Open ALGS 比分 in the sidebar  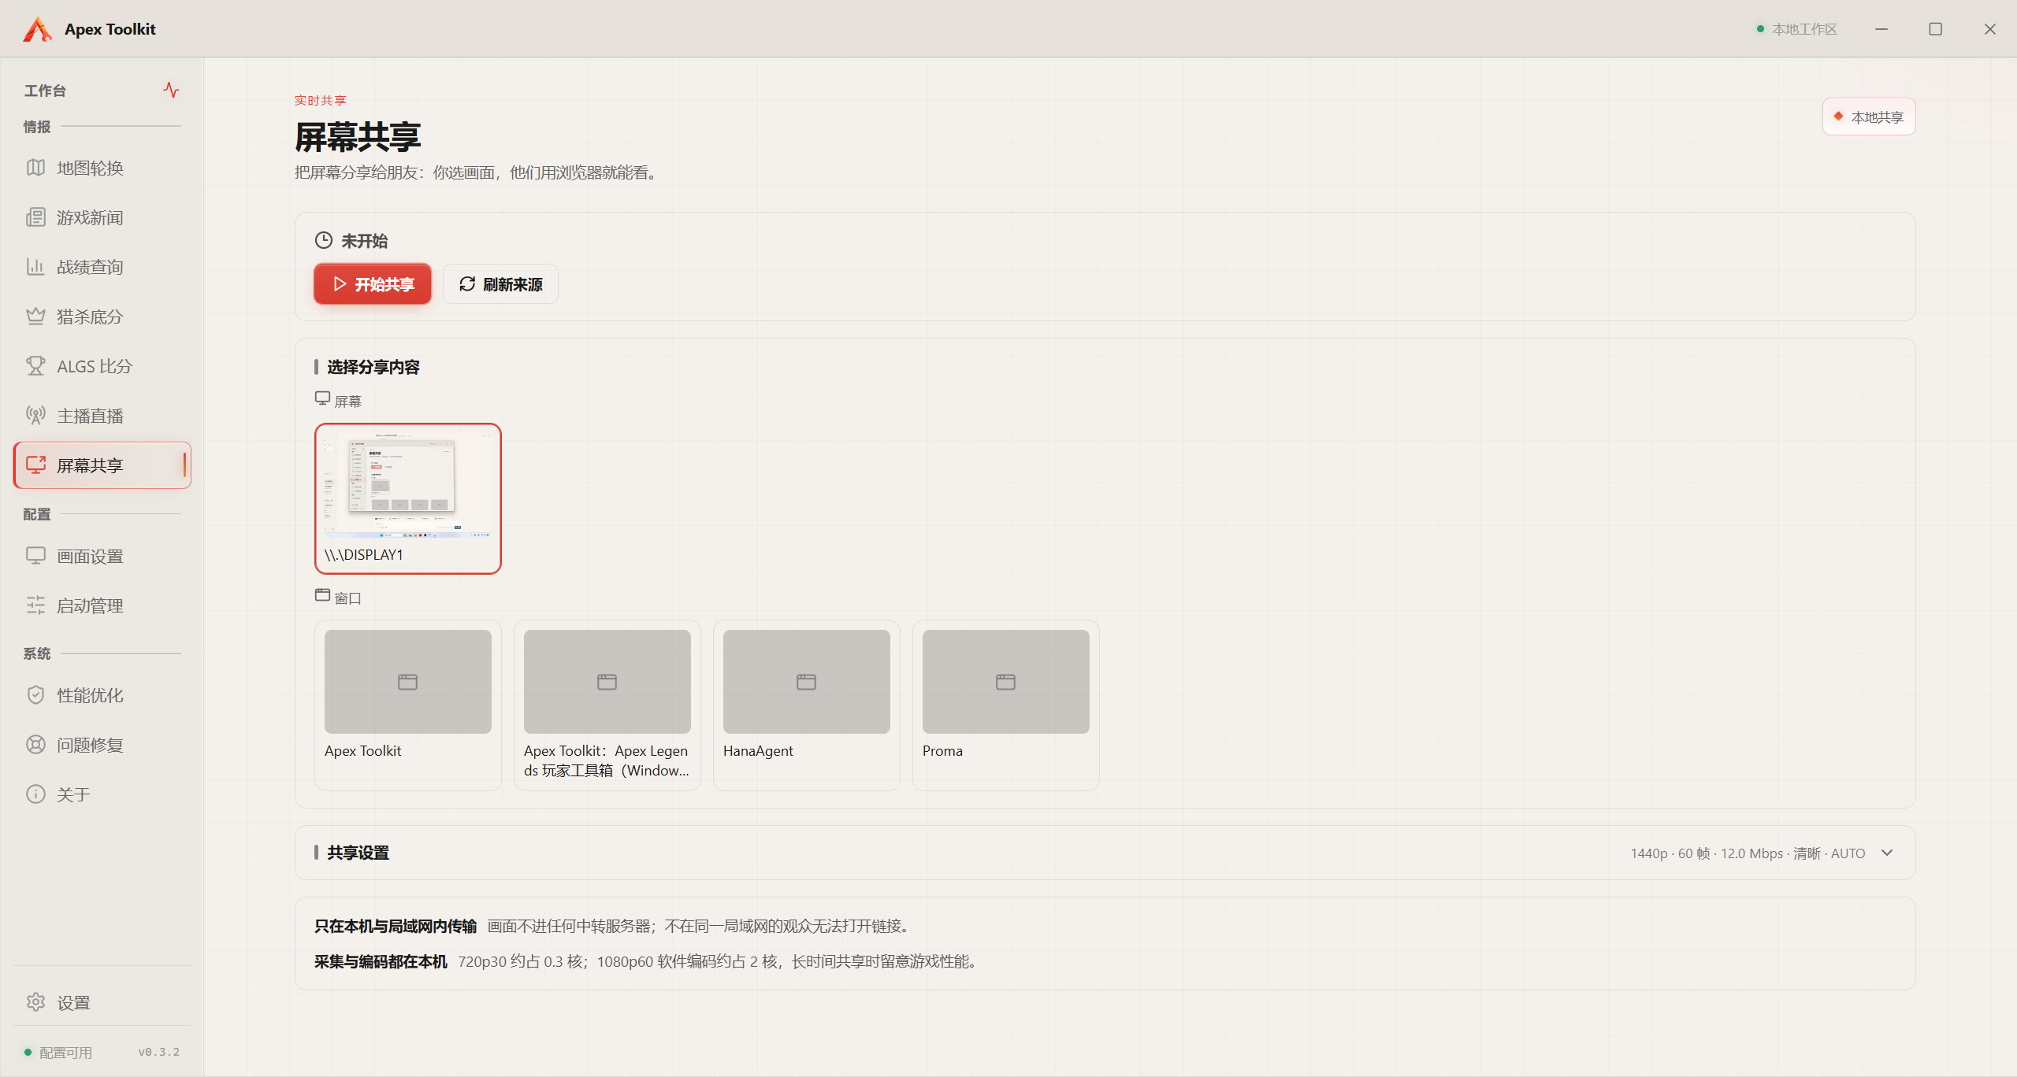102,366
